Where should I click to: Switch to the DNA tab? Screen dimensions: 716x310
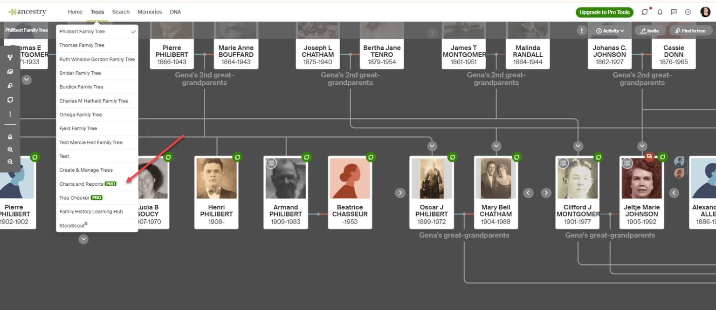(175, 12)
